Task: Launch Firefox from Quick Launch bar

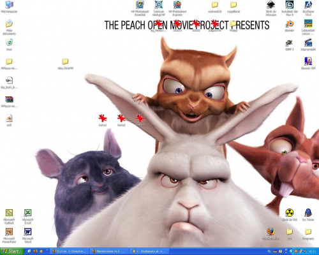Action: pyautogui.click(x=35, y=251)
